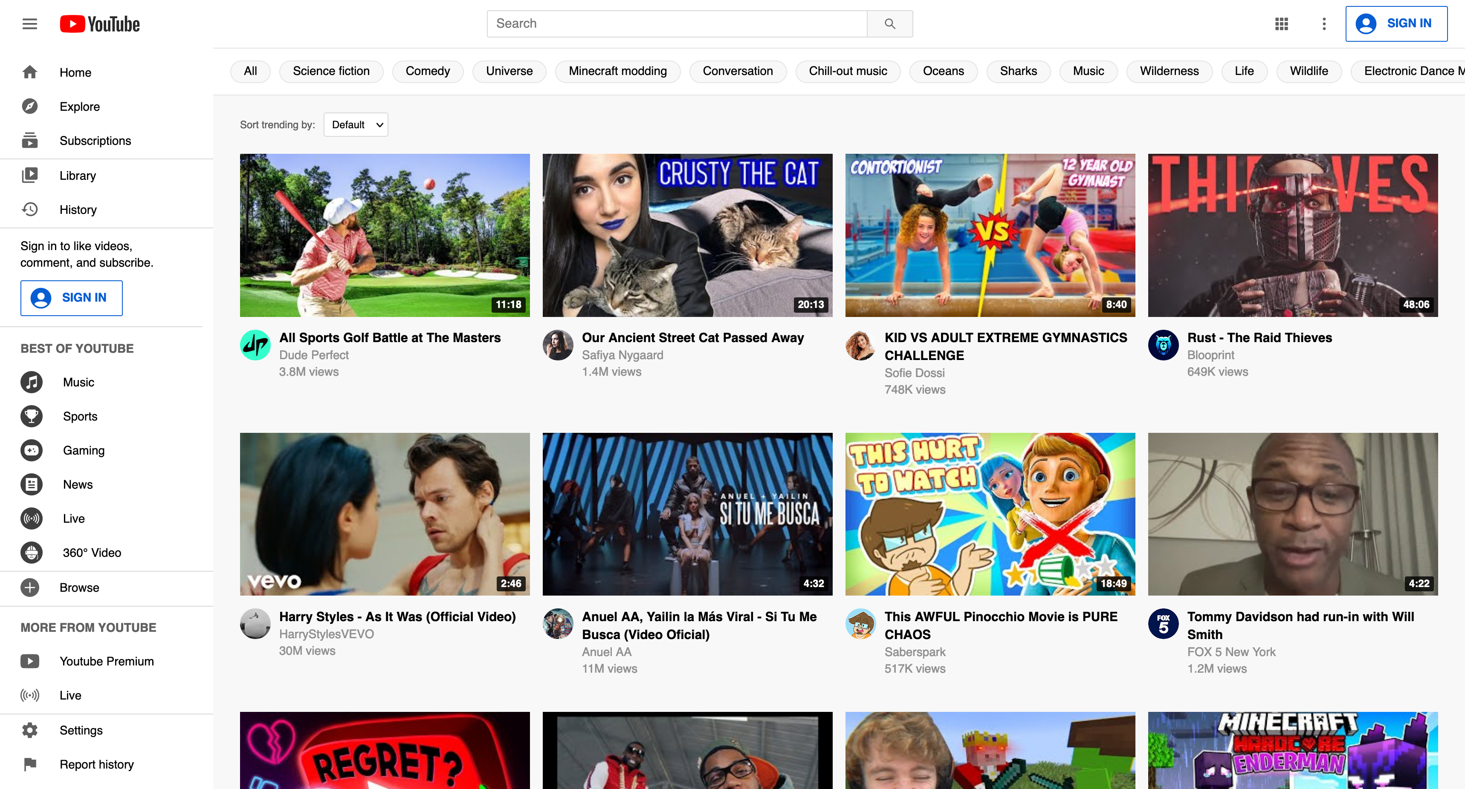The height and width of the screenshot is (789, 1465).
Task: Click the Browse plus icon
Action: click(x=29, y=587)
